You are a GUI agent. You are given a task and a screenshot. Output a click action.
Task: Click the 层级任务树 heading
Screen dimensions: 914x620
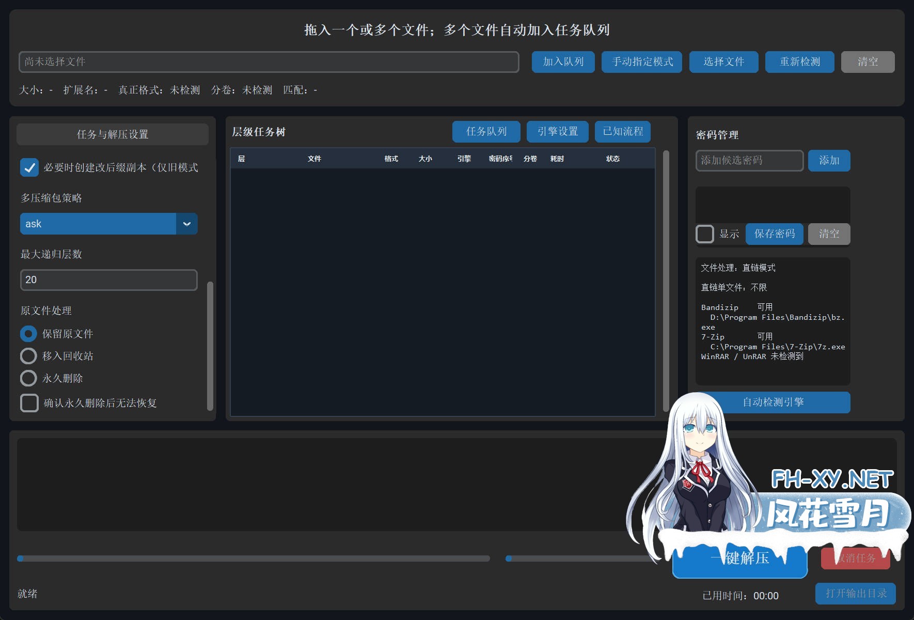pyautogui.click(x=259, y=132)
